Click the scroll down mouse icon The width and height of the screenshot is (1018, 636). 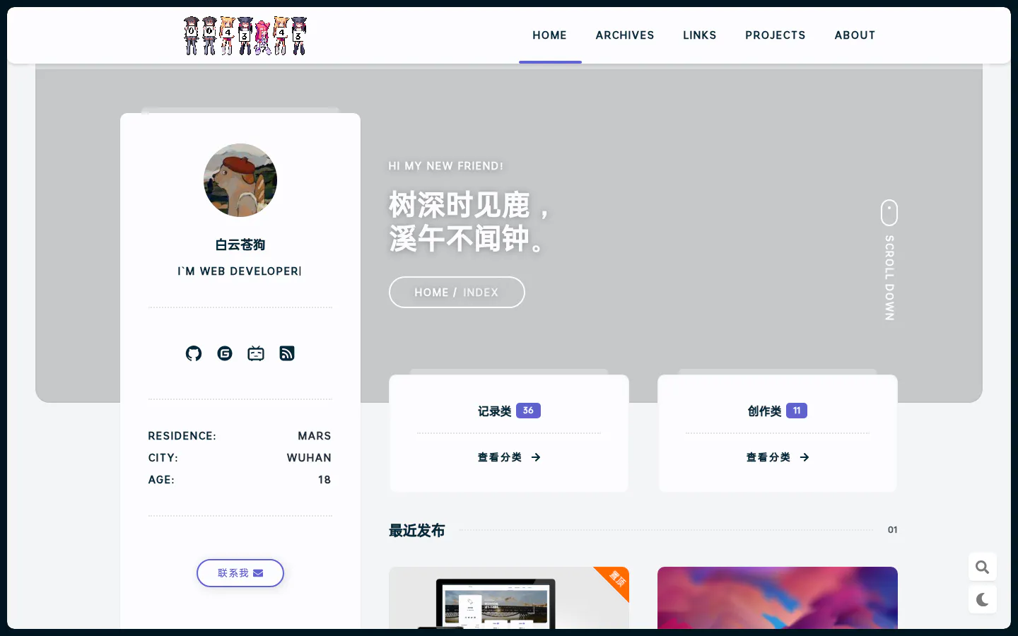[889, 213]
